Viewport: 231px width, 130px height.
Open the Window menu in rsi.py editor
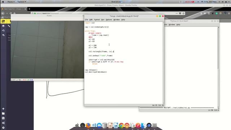pos(117,19)
